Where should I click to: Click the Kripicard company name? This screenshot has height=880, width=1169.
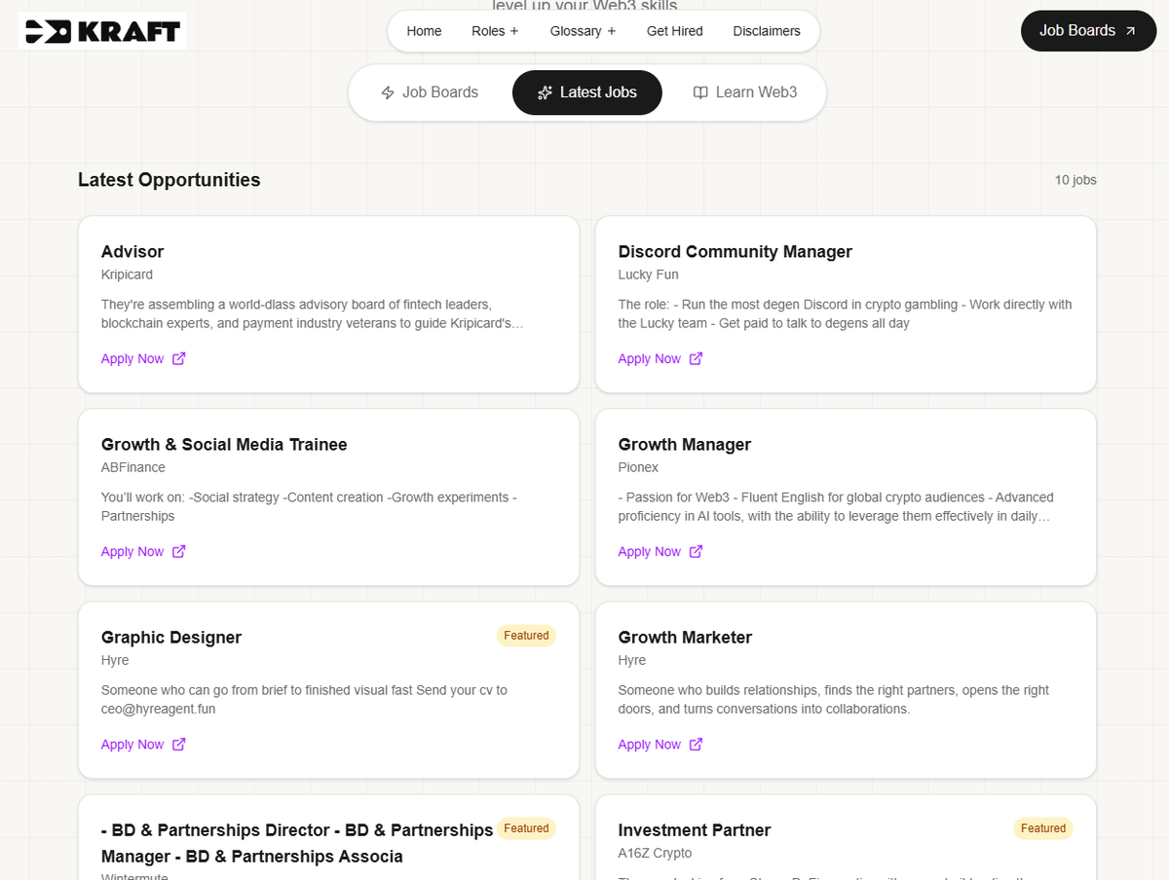point(127,275)
